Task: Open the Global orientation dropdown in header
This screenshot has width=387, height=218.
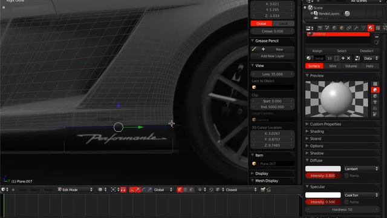Action: tap(163, 190)
